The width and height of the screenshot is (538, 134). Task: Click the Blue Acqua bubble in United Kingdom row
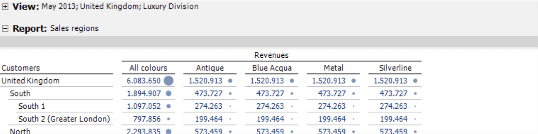click(x=292, y=81)
